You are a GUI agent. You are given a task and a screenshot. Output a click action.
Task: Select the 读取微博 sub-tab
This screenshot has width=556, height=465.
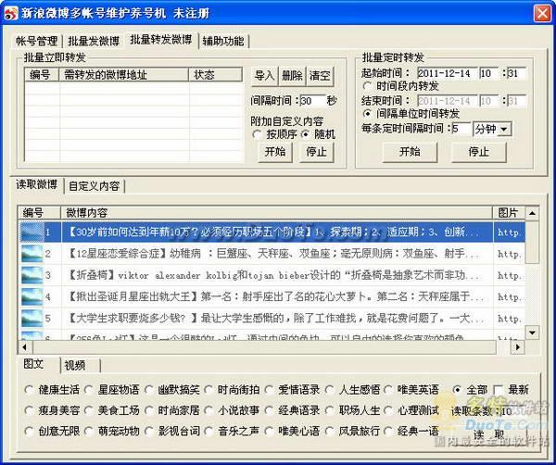[36, 184]
